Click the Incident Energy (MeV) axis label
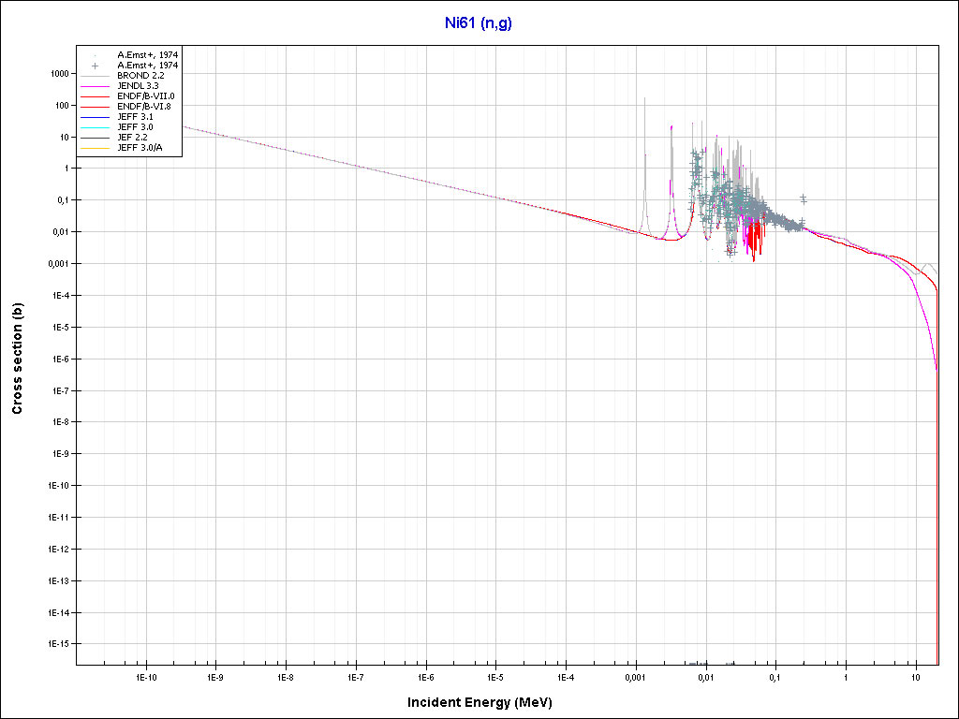959x719 pixels. tap(486, 702)
